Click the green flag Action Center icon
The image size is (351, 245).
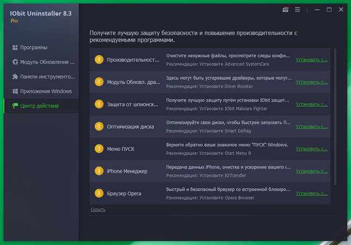[15, 106]
